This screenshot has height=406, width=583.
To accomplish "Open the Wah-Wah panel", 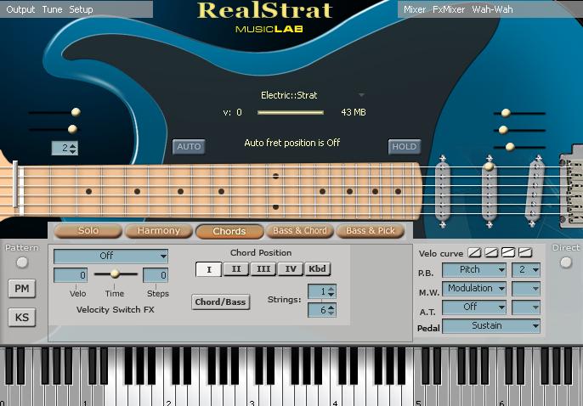I will [x=492, y=9].
